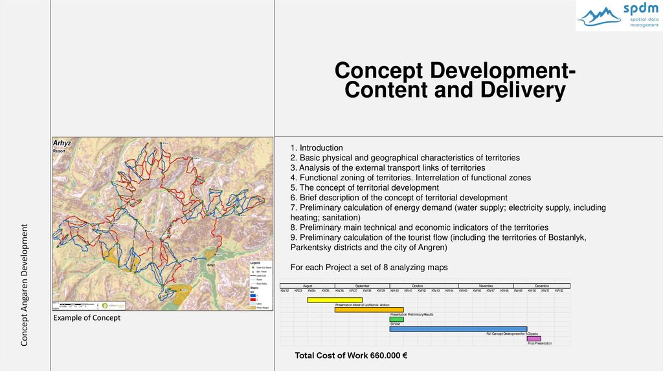Click the spdm spatial data management logo
Screen dimensions: 663x371
pyautogui.click(x=619, y=16)
